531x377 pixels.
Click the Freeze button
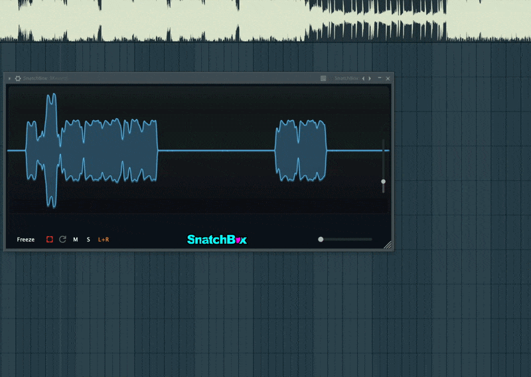point(26,240)
